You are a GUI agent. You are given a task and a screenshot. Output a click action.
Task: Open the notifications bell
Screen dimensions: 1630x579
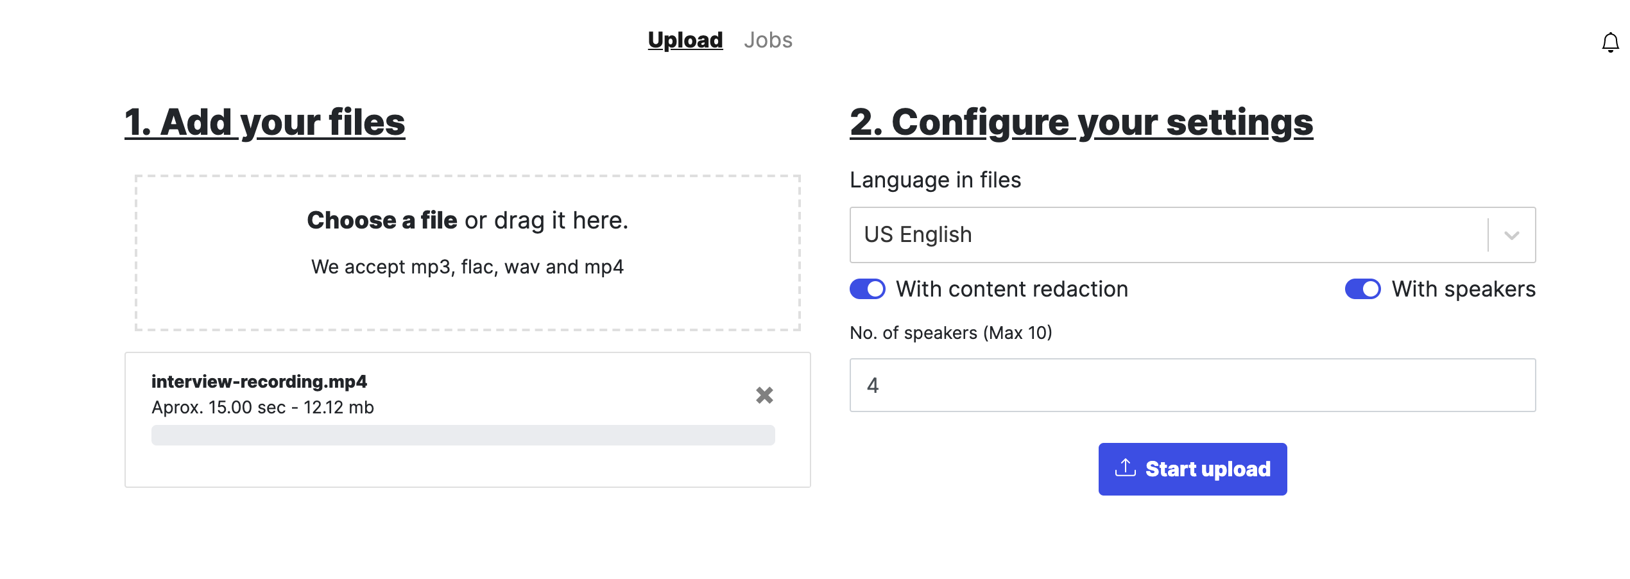(1610, 43)
